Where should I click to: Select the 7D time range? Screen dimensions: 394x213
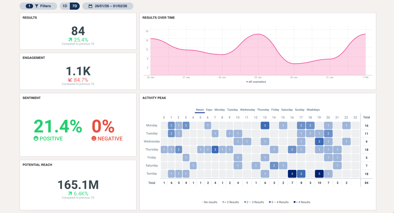pyautogui.click(x=75, y=6)
